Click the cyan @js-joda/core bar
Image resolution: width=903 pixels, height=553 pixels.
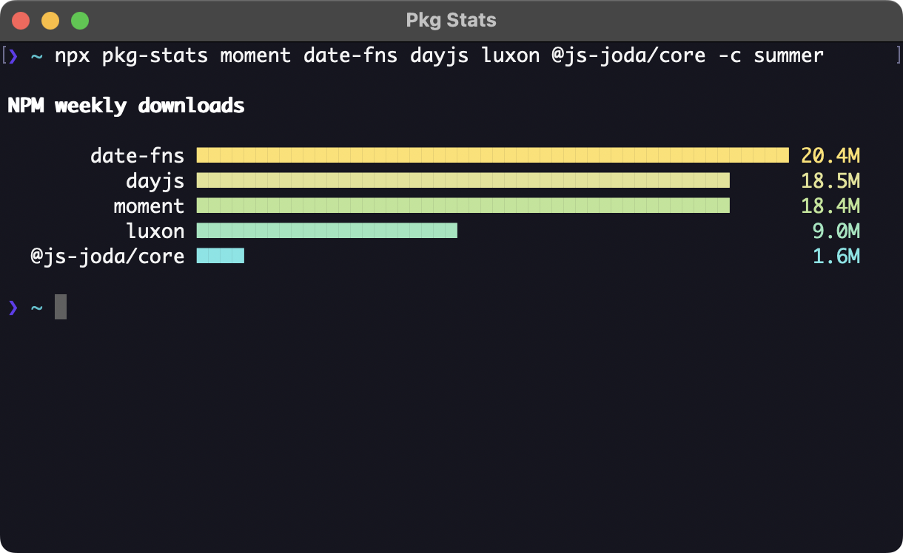point(221,256)
